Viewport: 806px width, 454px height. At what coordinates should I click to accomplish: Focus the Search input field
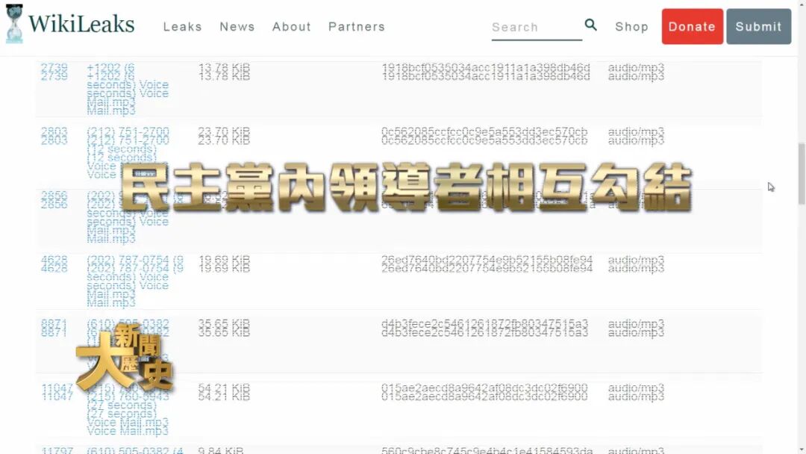tap(536, 27)
